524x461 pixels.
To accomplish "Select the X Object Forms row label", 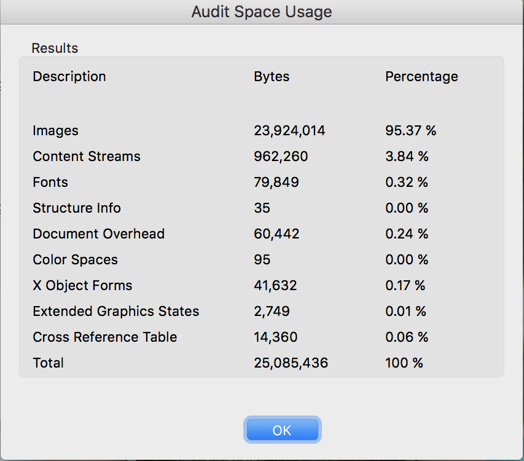I will (x=82, y=286).
